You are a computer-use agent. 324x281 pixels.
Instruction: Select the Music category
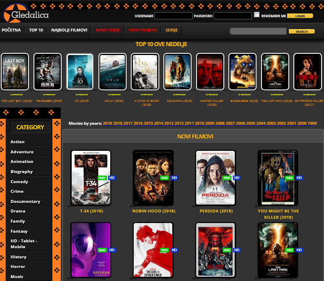[x=17, y=276]
